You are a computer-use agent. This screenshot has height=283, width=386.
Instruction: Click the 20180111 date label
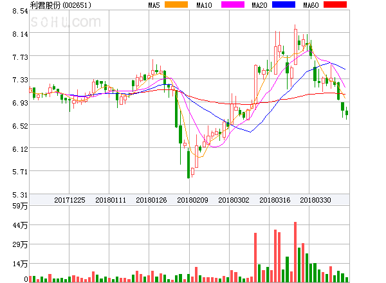111,200
